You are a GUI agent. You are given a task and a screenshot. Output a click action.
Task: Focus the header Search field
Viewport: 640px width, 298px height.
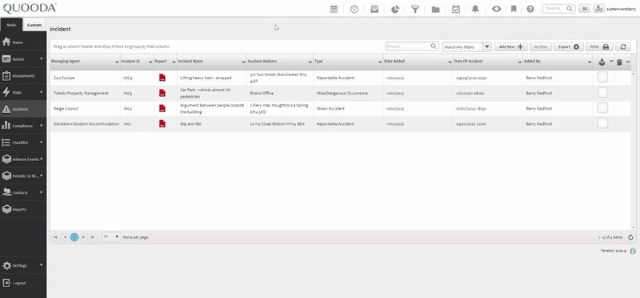(x=558, y=9)
